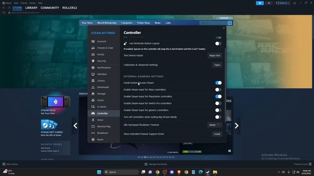Enable Steam Input for generic controllers

point(218,110)
